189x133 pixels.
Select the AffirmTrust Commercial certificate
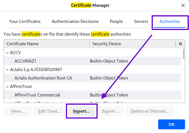[93, 95]
